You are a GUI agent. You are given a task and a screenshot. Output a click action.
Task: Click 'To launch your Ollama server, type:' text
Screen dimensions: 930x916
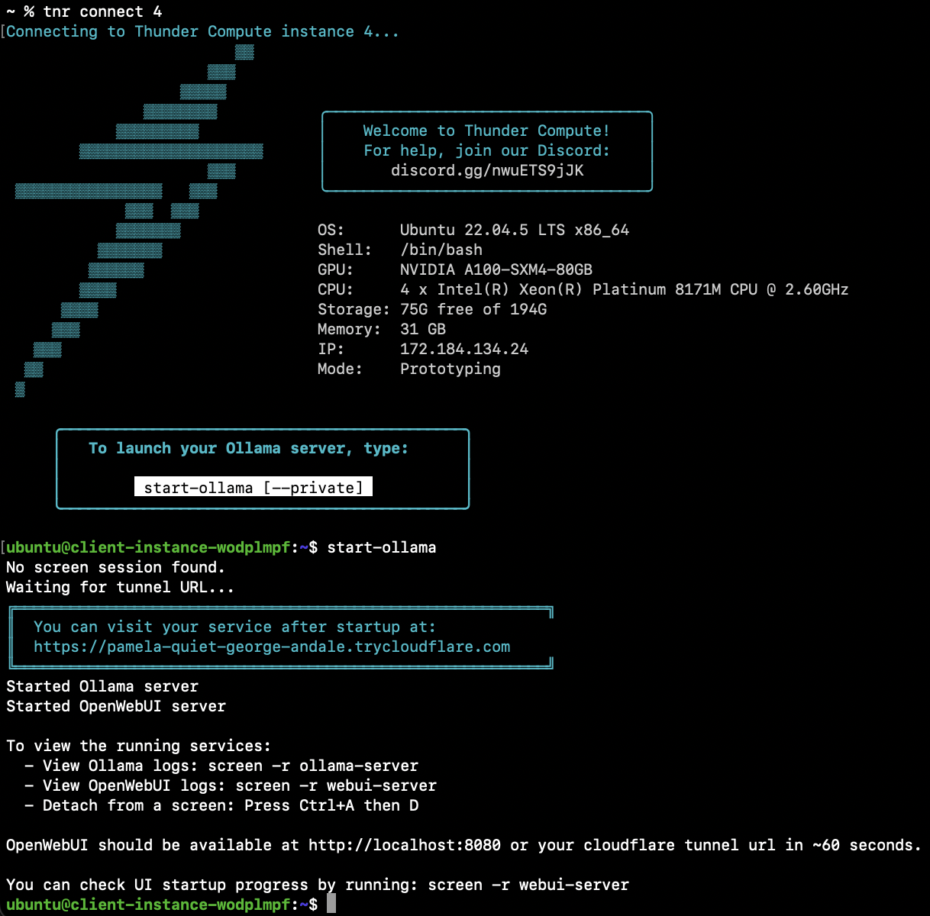[248, 448]
